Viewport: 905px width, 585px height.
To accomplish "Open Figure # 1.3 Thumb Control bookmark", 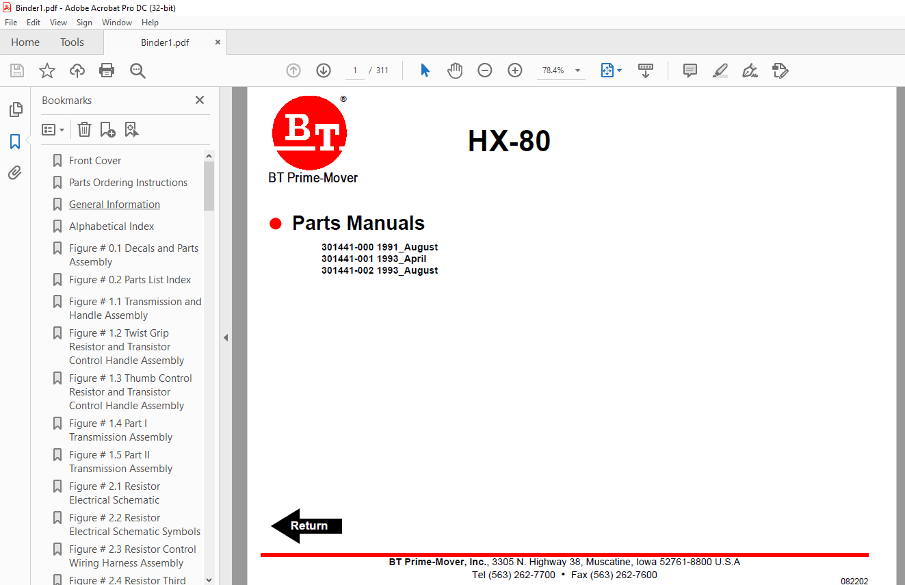I will [131, 392].
